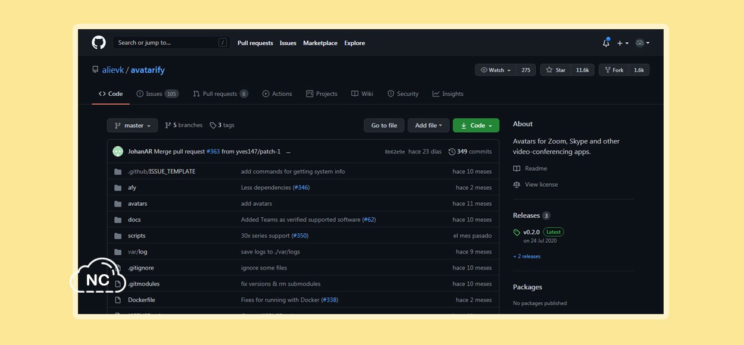Open the .gitignore file
This screenshot has width=744, height=345.
point(141,268)
